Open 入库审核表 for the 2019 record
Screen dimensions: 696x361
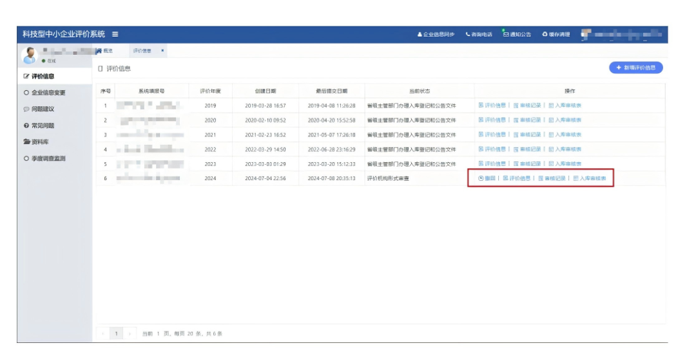coord(565,105)
